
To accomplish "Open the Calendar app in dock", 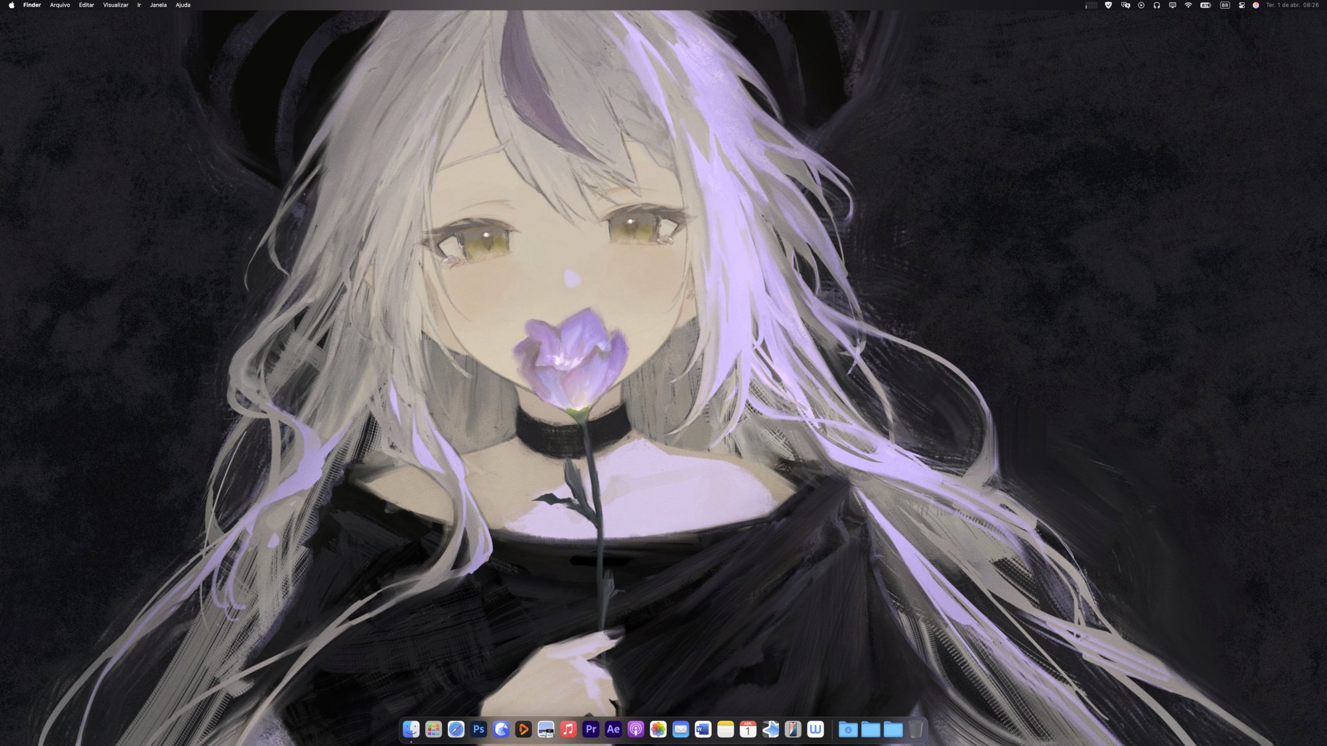I will point(748,729).
